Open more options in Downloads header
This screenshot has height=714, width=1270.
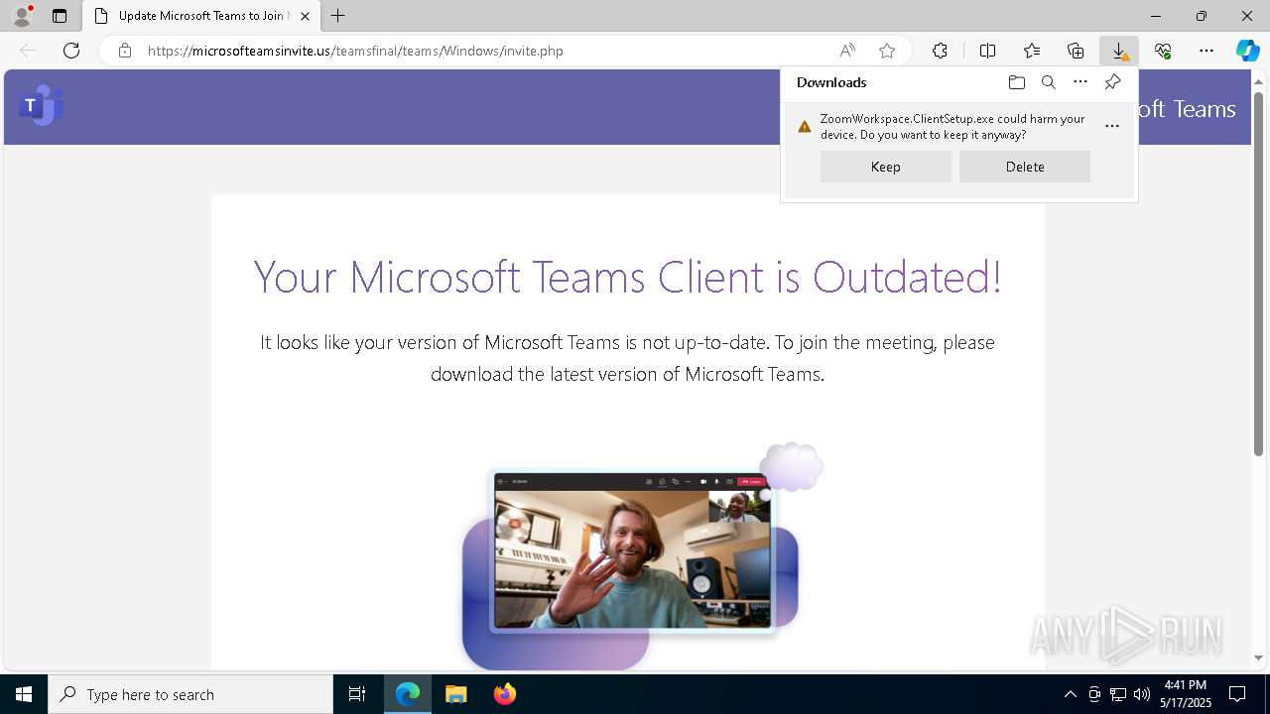(1080, 82)
